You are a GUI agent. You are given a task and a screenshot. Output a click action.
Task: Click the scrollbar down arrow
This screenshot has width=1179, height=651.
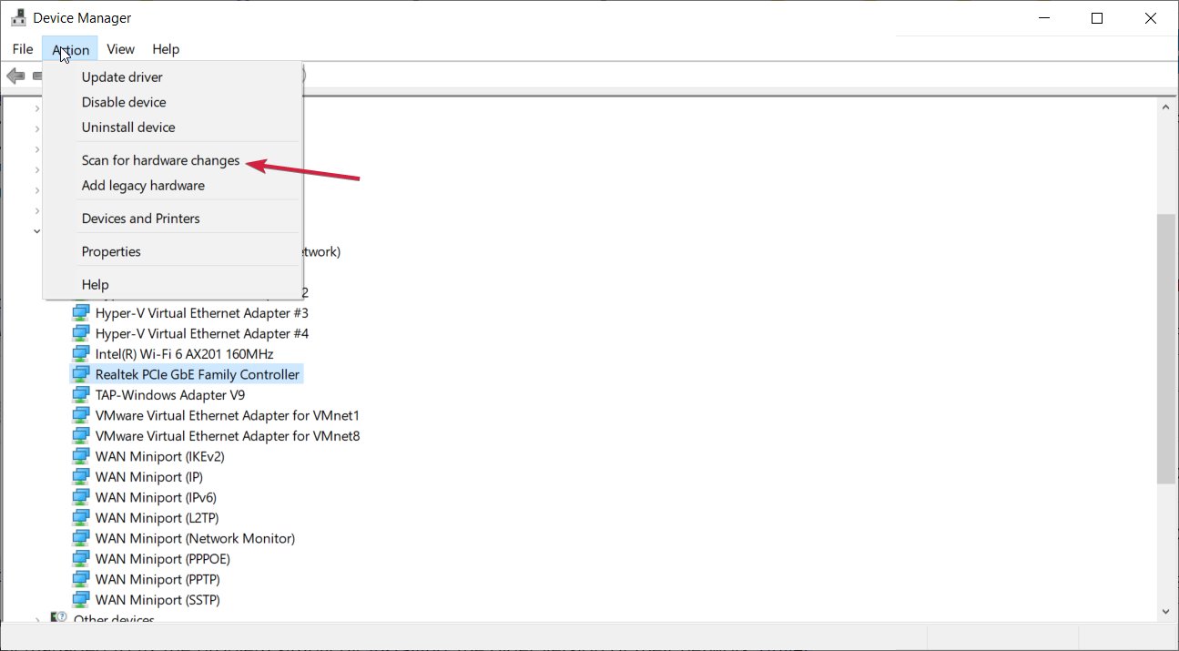coord(1165,613)
